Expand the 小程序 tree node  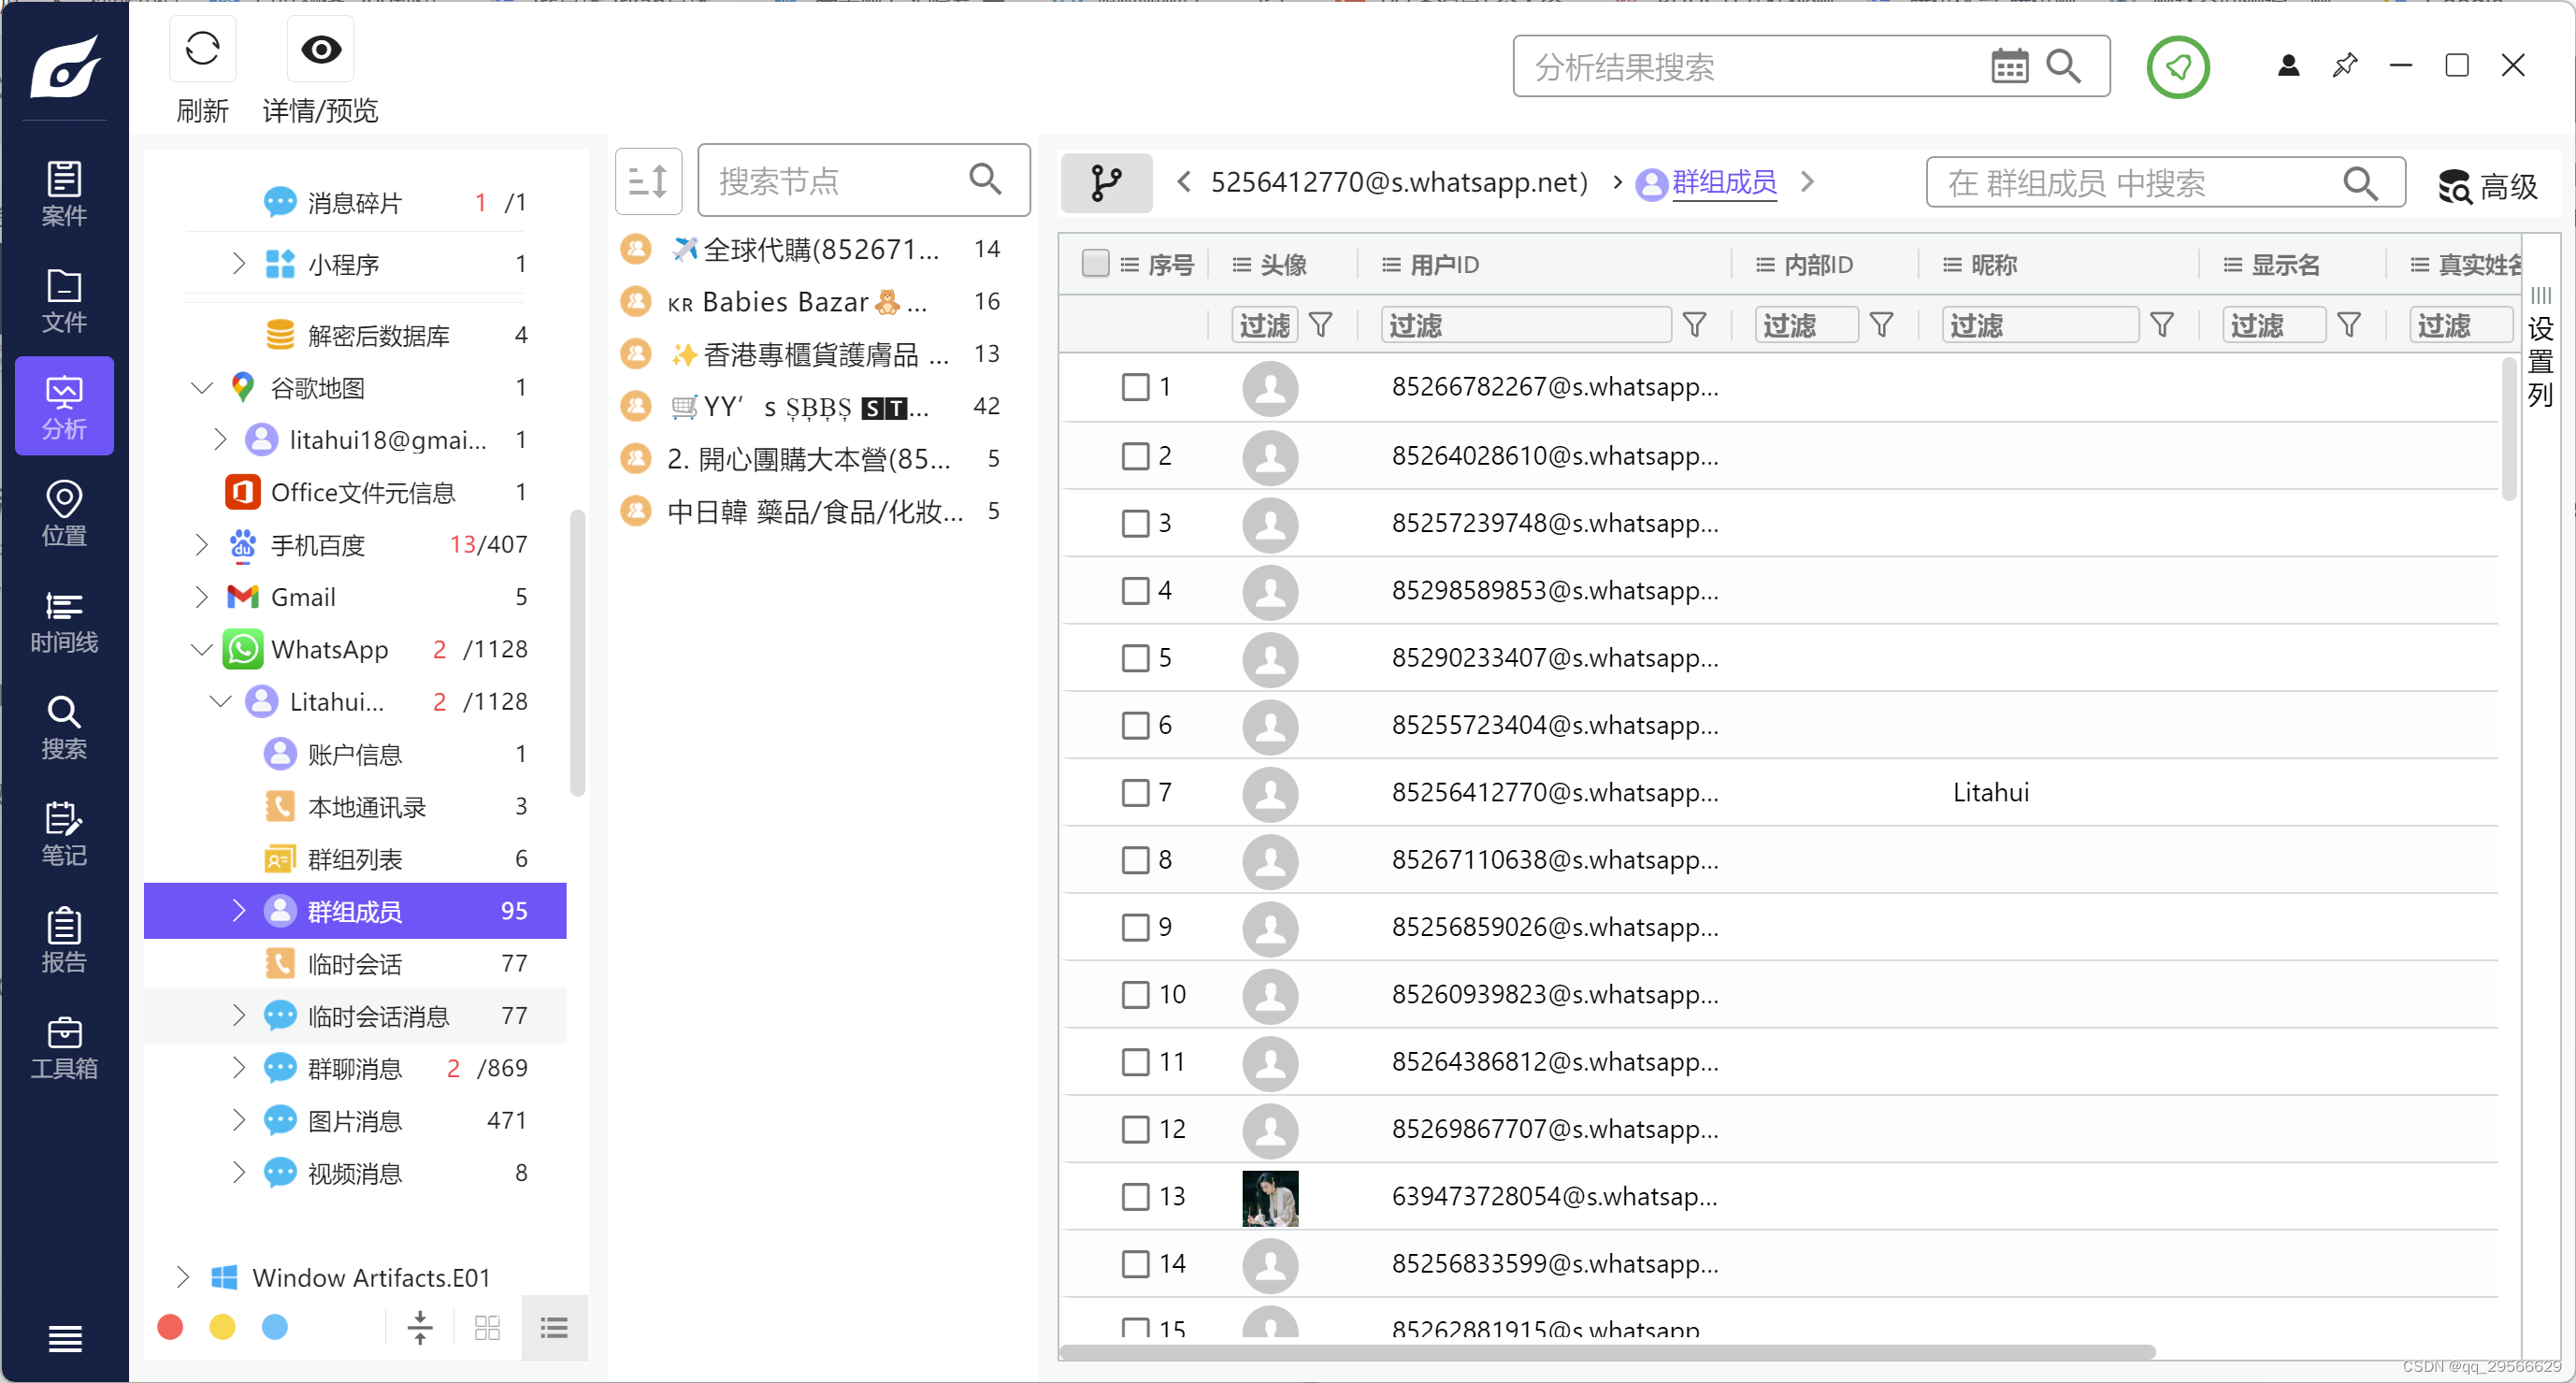(238, 264)
